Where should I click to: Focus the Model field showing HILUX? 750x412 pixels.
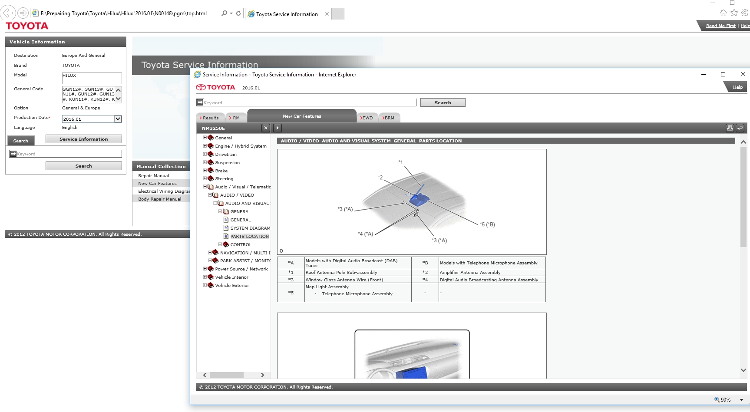92,78
